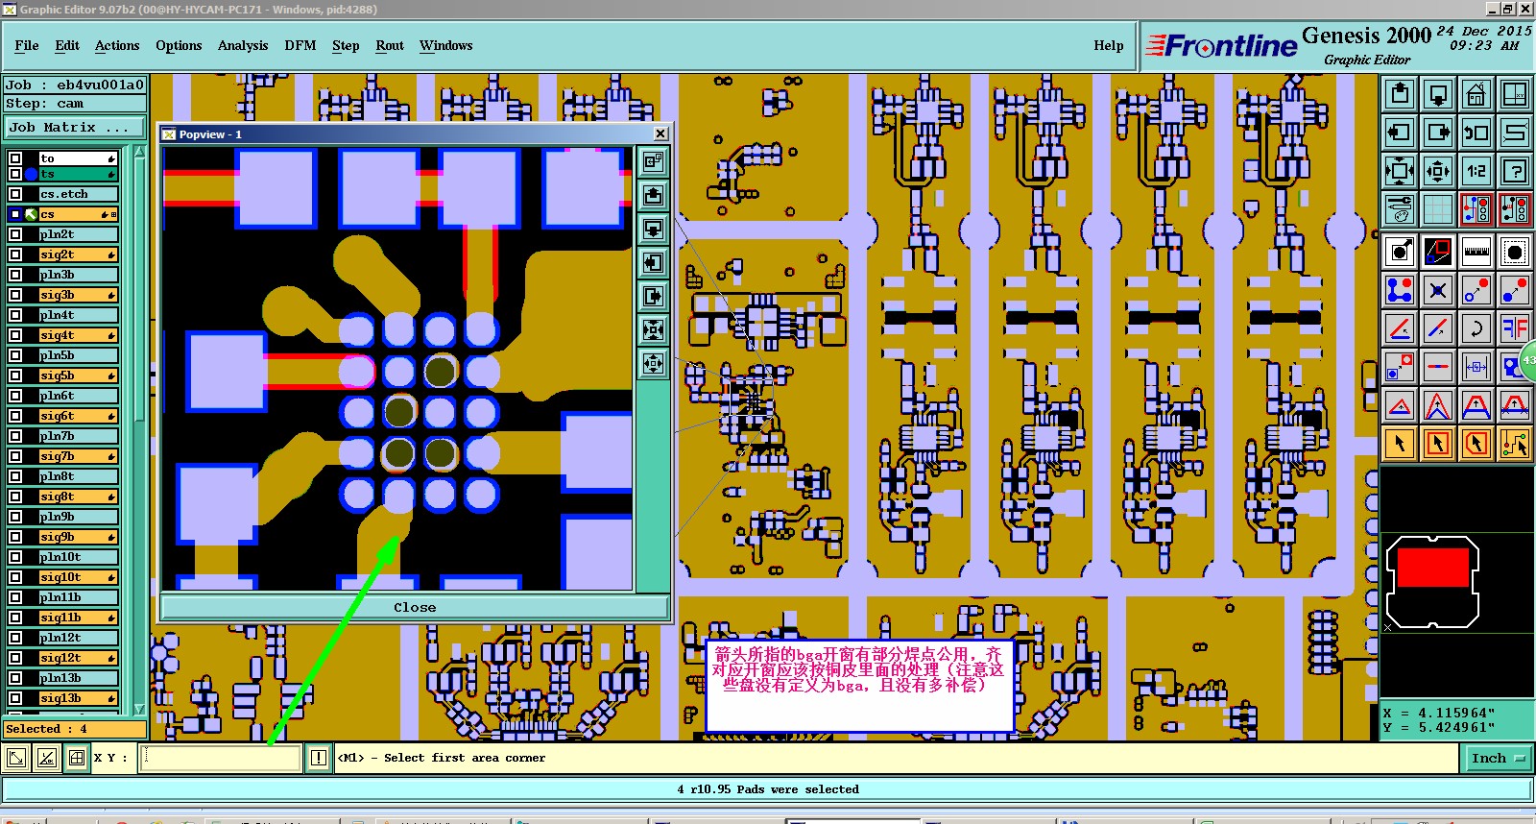This screenshot has width=1536, height=824.
Task: Click the Job eb4vu001a0 label
Action: pos(75,85)
